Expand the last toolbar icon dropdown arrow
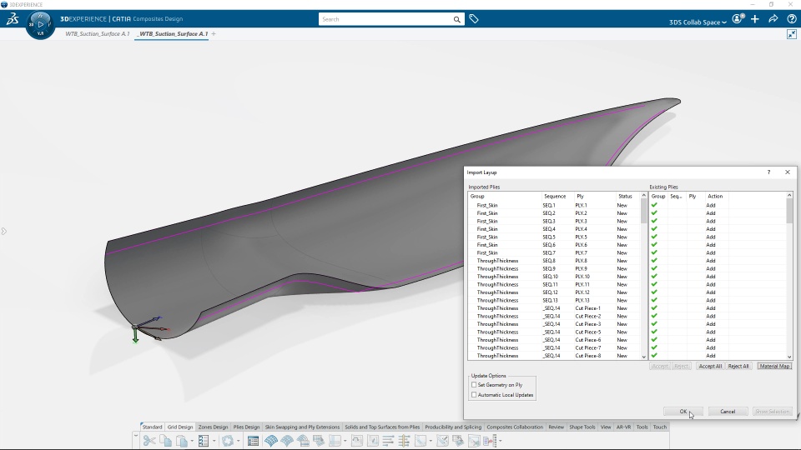The width and height of the screenshot is (801, 450). coord(500,441)
